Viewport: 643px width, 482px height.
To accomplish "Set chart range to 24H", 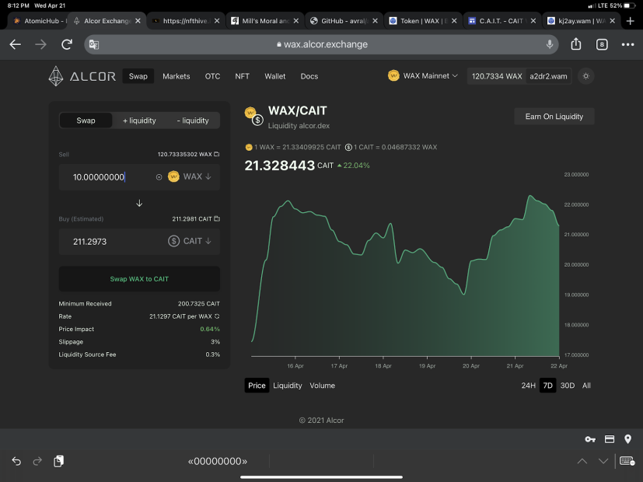I will 528,386.
